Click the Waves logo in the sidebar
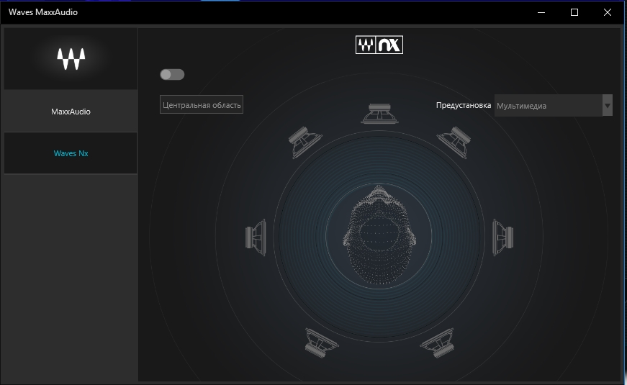Viewport: 627px width, 385px height. pos(71,59)
